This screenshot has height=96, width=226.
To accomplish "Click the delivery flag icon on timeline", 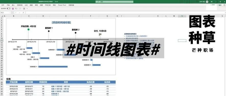I will 100,34.
